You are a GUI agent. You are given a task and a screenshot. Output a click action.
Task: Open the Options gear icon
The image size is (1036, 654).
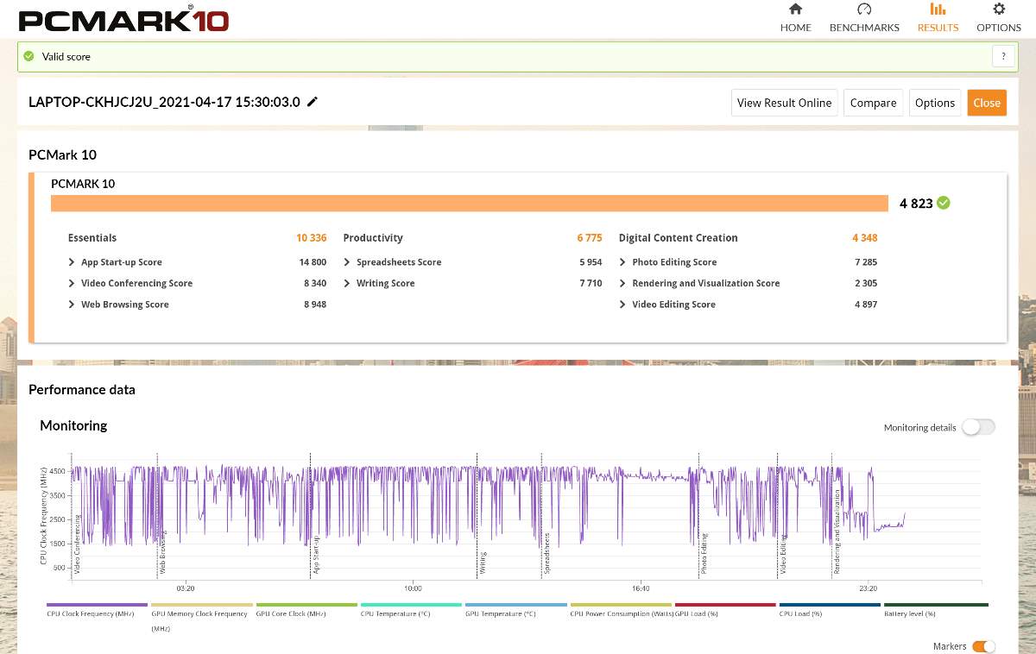coord(999,10)
